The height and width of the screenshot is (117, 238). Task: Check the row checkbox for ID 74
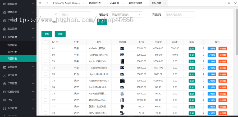pyautogui.click(x=45, y=87)
